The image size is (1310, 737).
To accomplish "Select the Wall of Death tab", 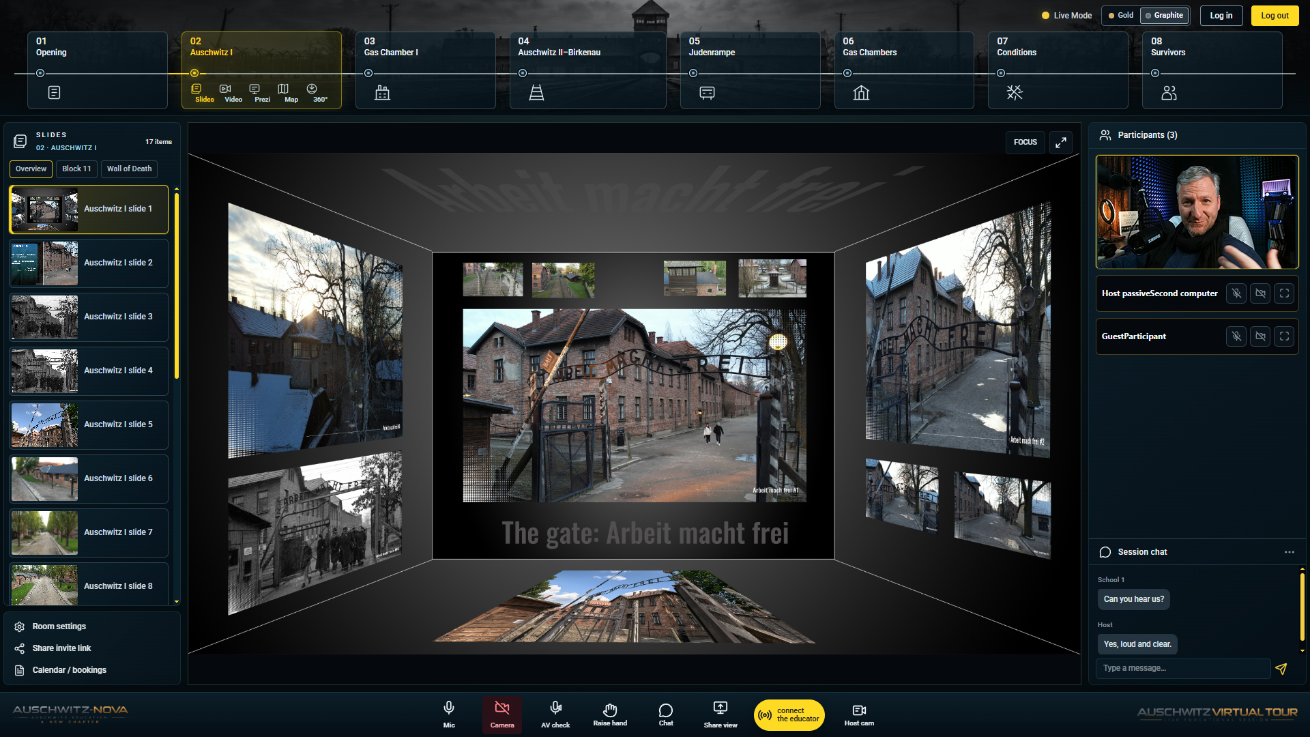I will [x=129, y=169].
